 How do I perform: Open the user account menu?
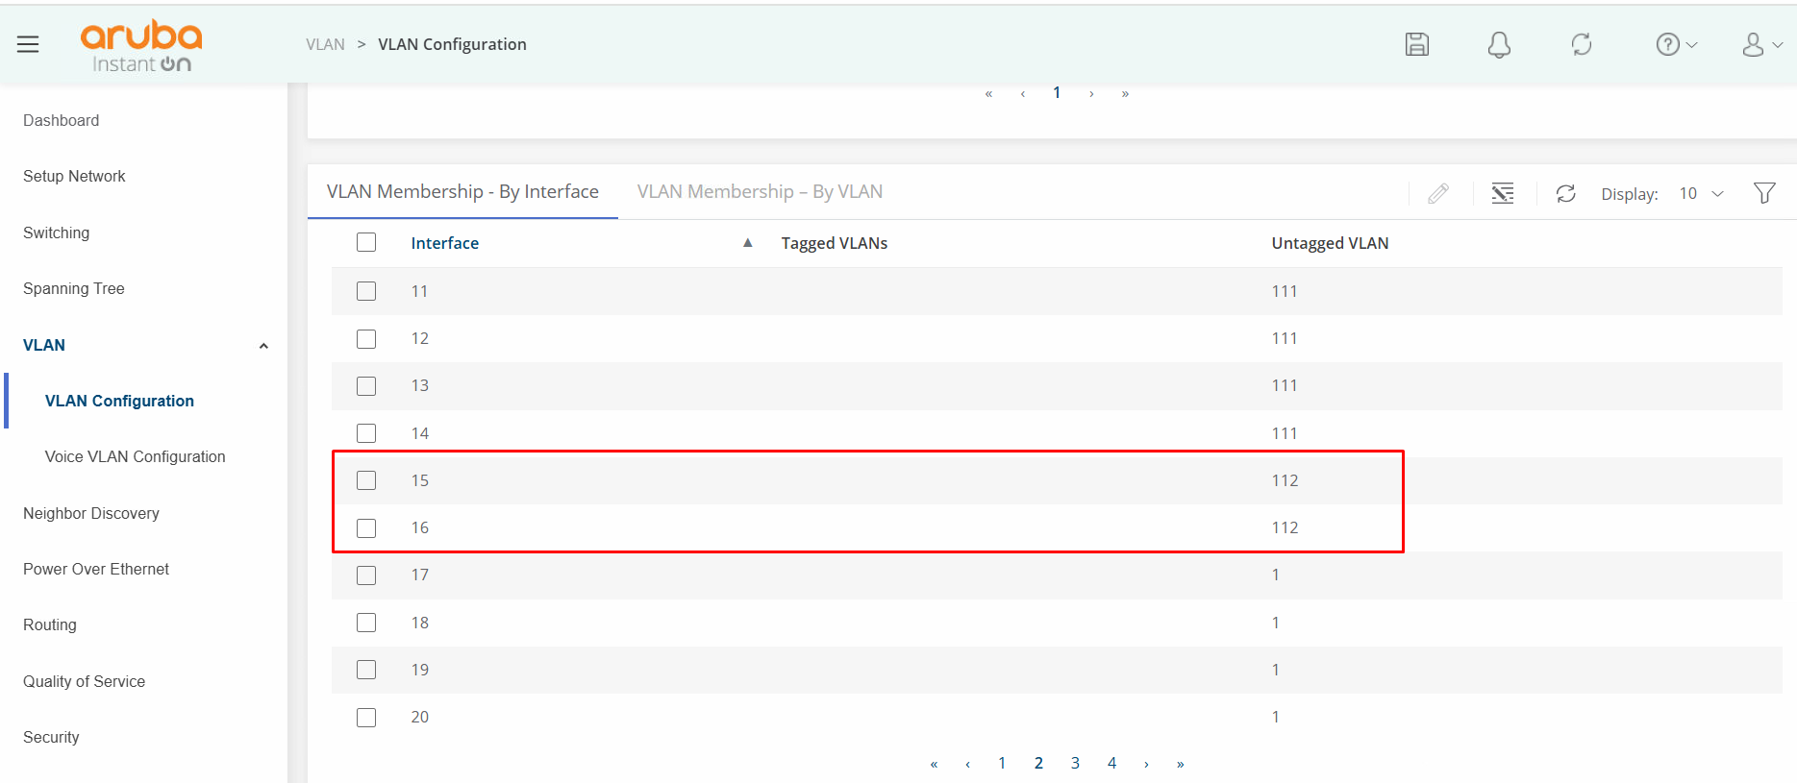pos(1761,44)
